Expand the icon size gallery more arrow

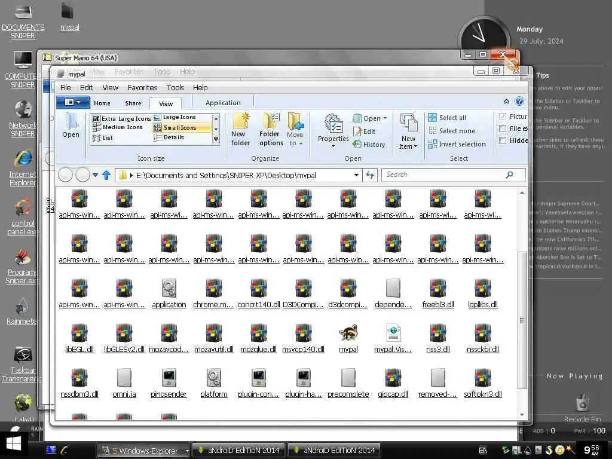[216, 139]
